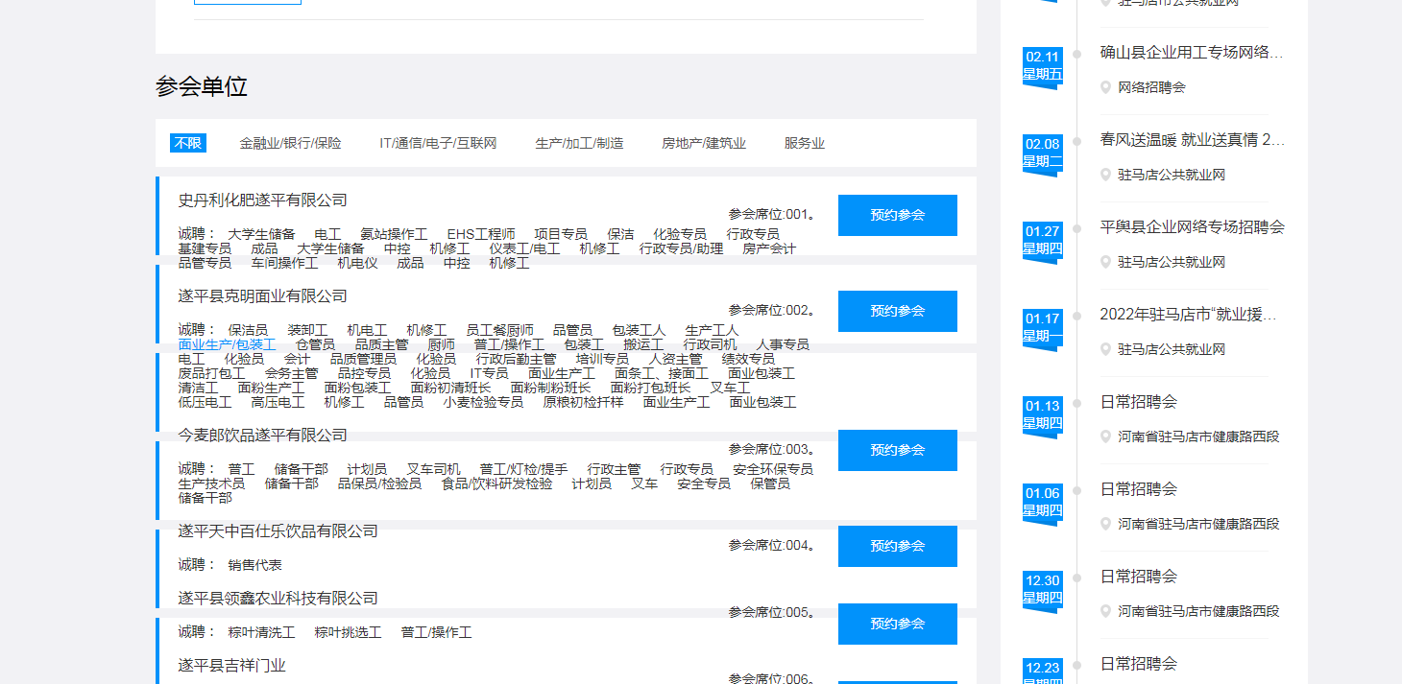Filter companies by IT/通信/电子/互联网
1402x684 pixels.
pyautogui.click(x=438, y=143)
